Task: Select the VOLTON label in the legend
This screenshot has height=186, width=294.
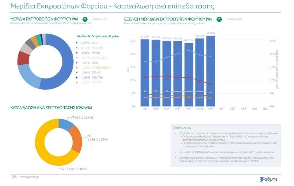Action: (x=97, y=77)
